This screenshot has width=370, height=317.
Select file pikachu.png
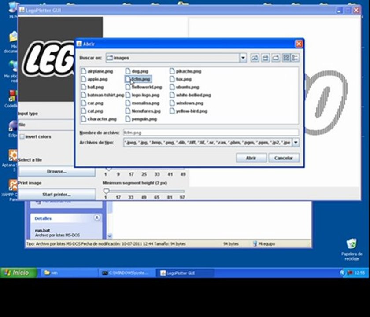[x=185, y=71]
